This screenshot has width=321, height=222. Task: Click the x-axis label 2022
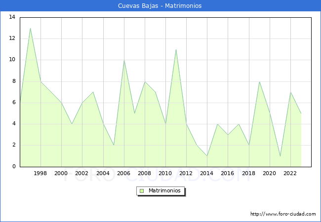click(x=290, y=173)
